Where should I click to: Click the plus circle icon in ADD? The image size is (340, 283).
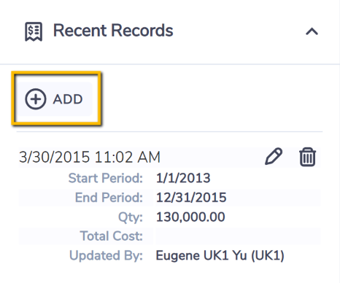point(36,99)
